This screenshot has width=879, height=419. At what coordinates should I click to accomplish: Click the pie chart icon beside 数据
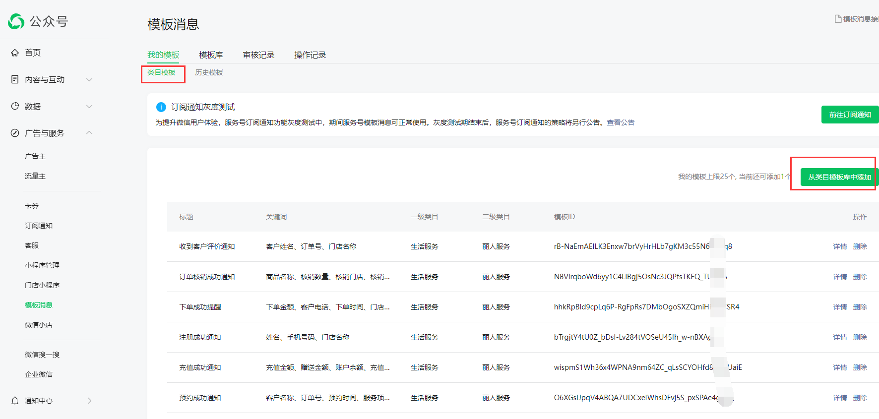tap(15, 106)
